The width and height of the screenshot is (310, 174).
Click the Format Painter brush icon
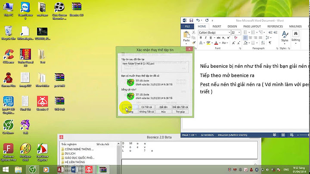pos(194,43)
